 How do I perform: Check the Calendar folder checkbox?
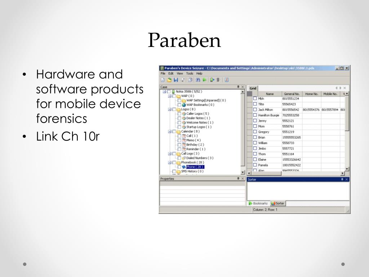174,131
